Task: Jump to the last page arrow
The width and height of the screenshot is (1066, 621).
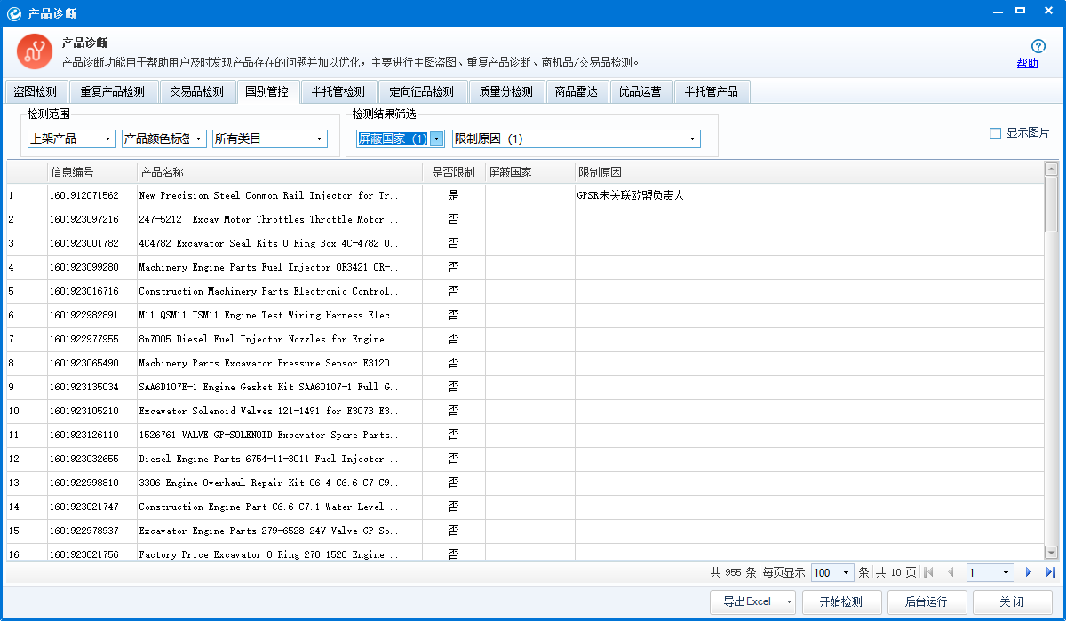Action: 1050,573
